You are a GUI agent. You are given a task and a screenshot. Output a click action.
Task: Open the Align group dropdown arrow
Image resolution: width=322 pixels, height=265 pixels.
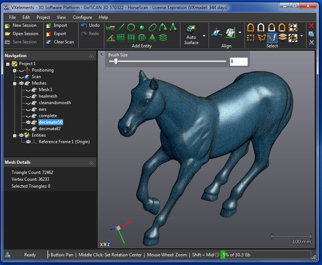point(240,33)
